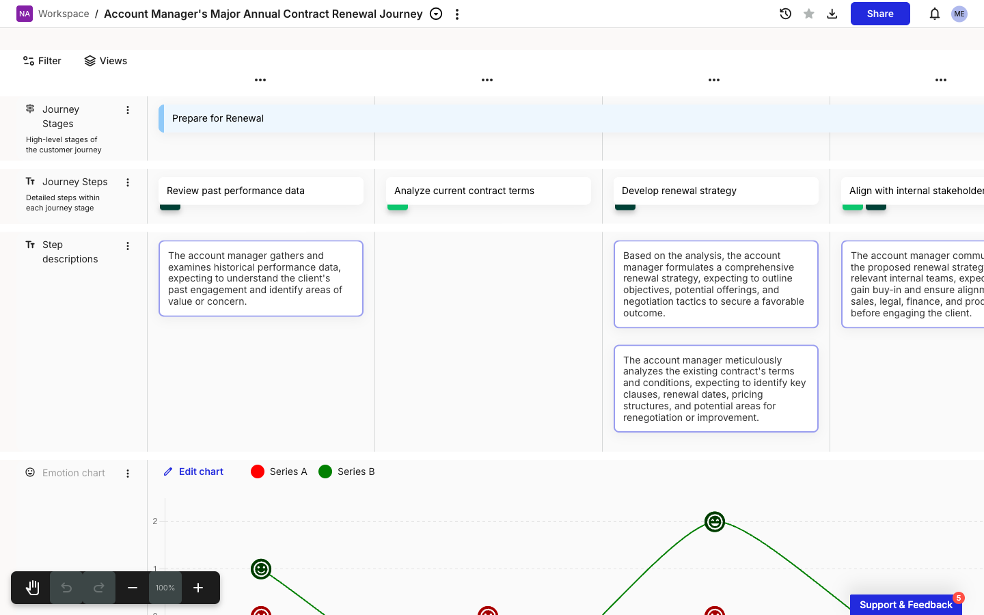This screenshot has width=984, height=615.
Task: Open the title dropdown arrow circle
Action: click(x=436, y=14)
